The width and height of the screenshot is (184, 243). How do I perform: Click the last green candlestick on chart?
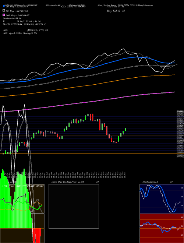point(125,130)
